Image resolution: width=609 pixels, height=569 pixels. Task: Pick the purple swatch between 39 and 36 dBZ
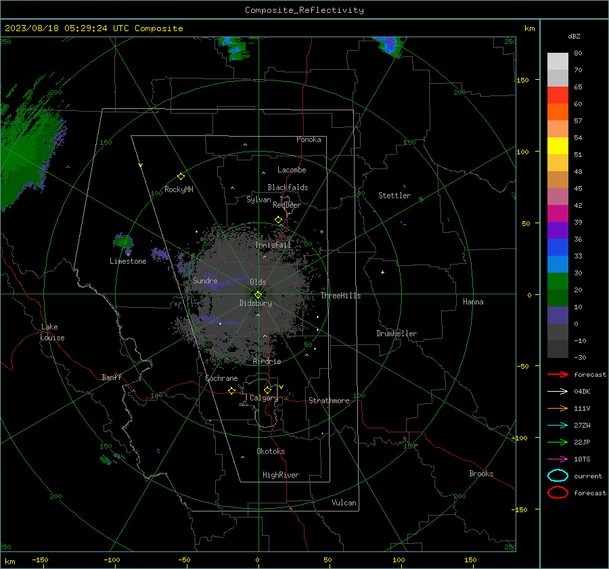pyautogui.click(x=558, y=231)
